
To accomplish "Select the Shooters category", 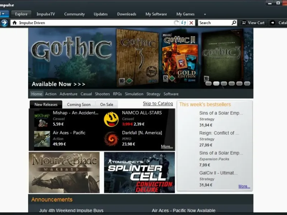I will point(102,94).
